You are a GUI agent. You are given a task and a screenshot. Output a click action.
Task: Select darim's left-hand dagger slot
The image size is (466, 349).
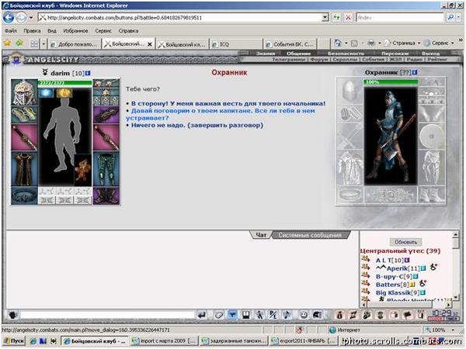pyautogui.click(x=24, y=137)
